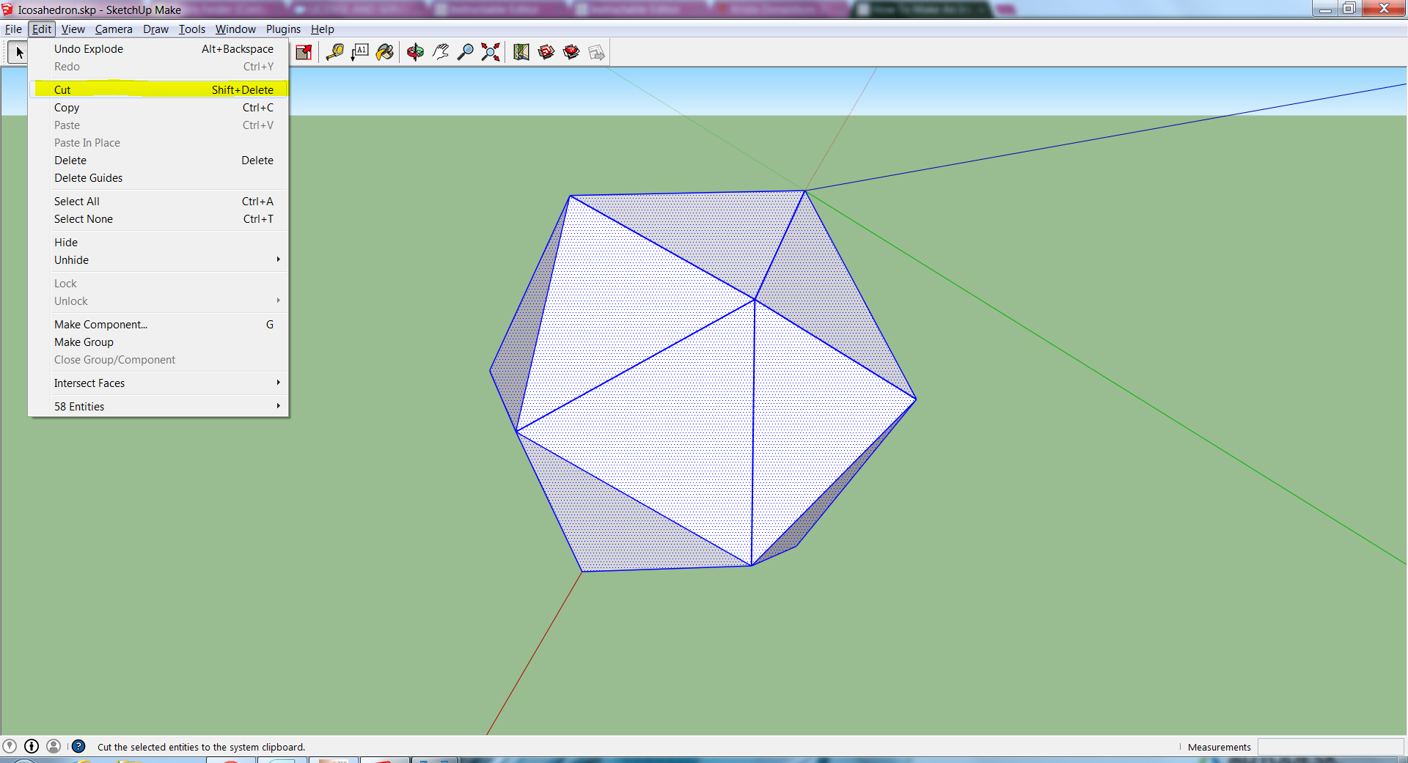Choose Undo Explode from Edit menu
The height and width of the screenshot is (763, 1408).
click(x=158, y=49)
